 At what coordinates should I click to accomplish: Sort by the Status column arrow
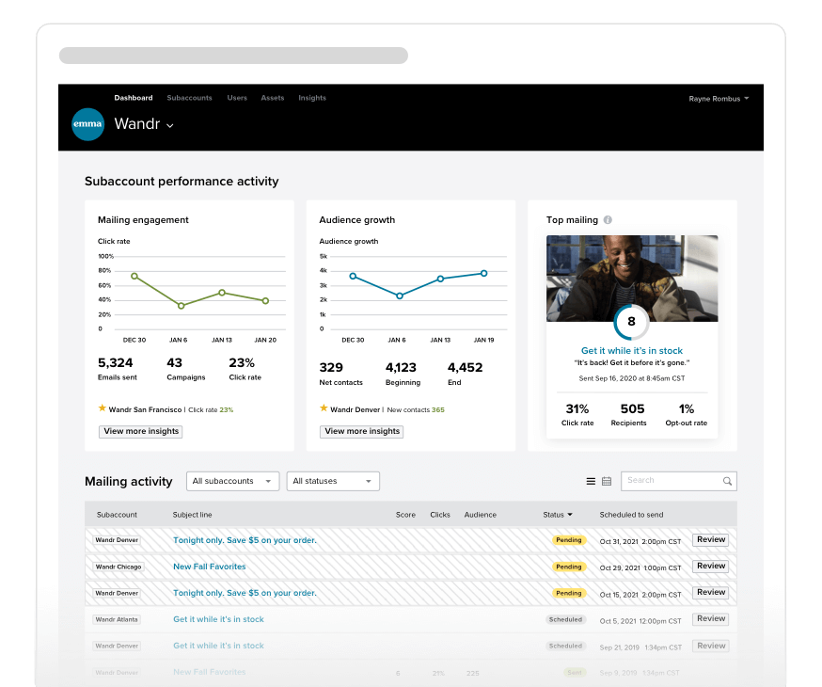(x=570, y=515)
